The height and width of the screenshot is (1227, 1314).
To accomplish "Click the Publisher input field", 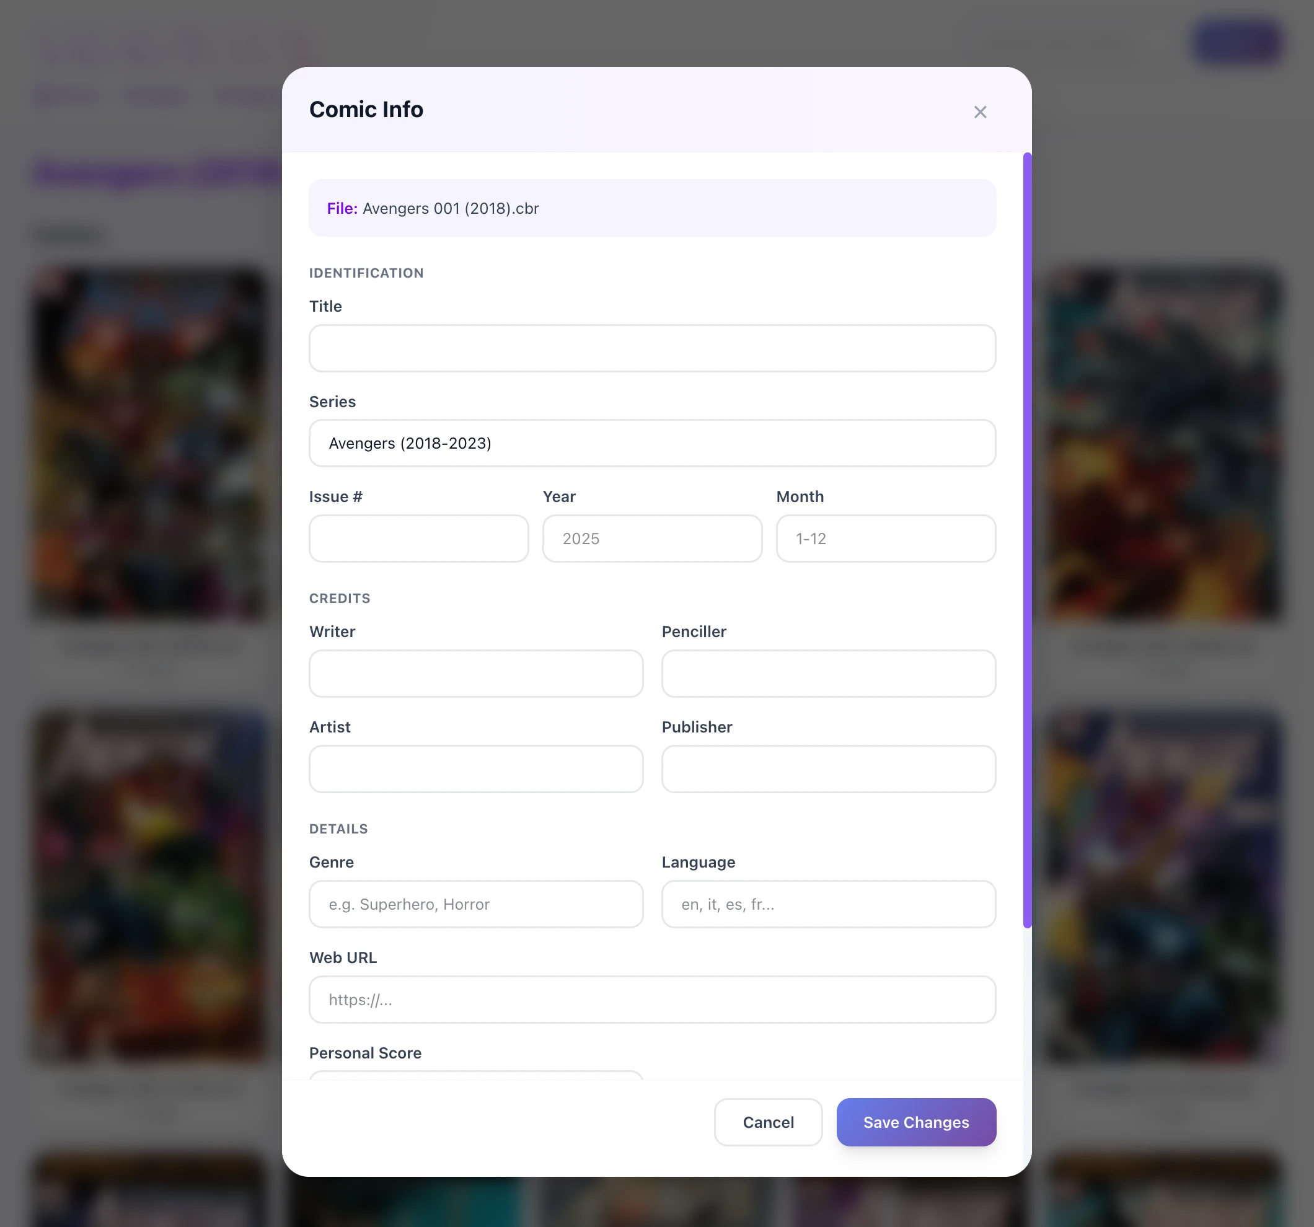I will (828, 769).
